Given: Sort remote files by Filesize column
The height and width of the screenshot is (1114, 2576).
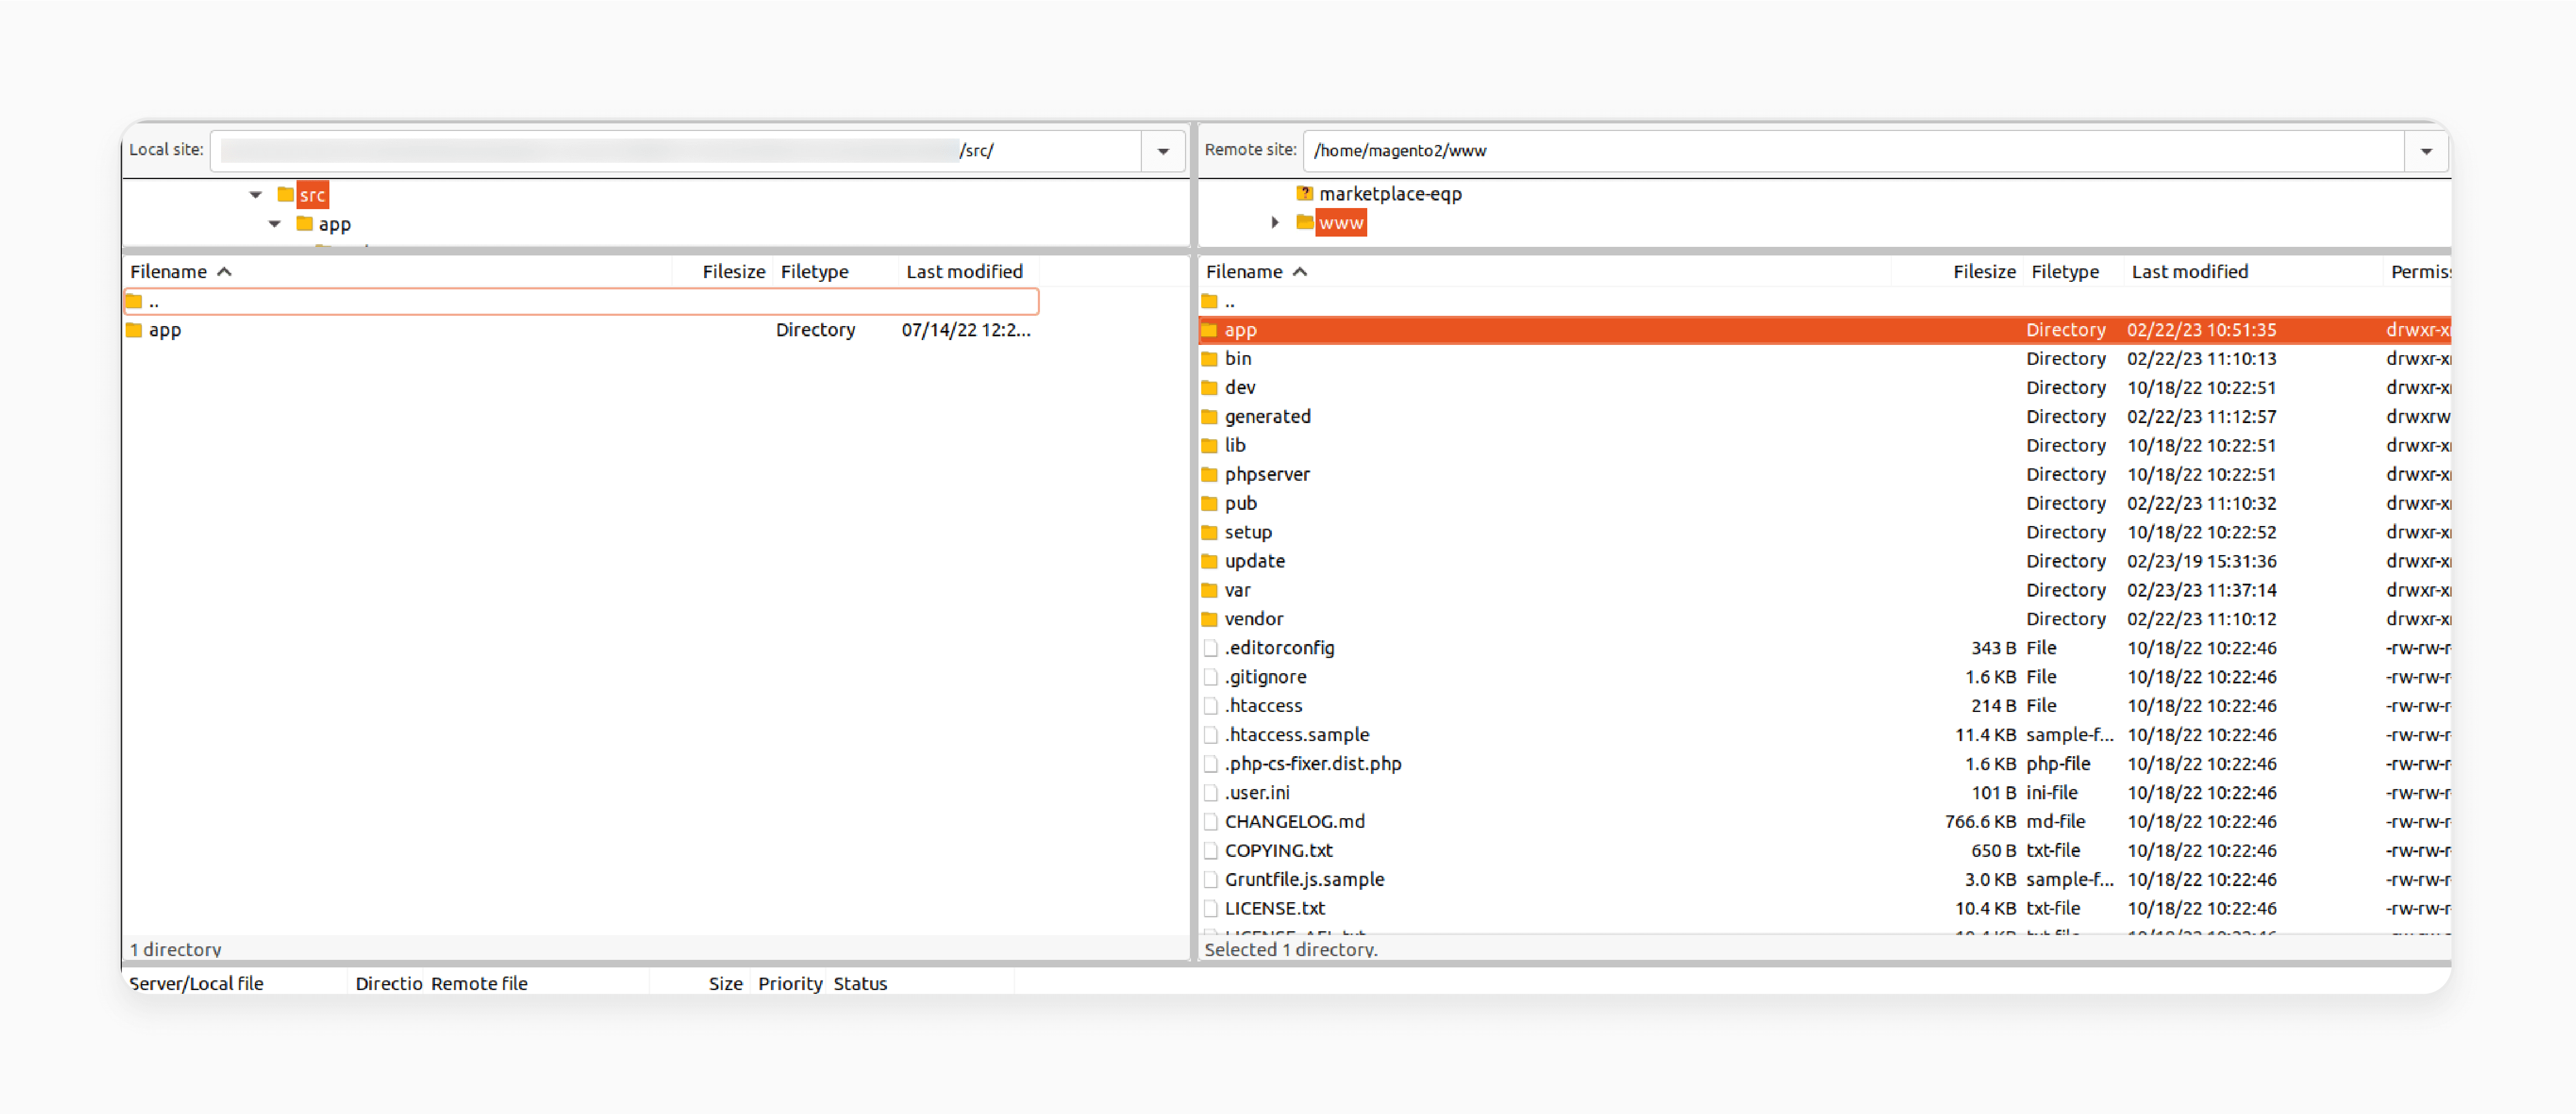Looking at the screenshot, I should point(1957,272).
